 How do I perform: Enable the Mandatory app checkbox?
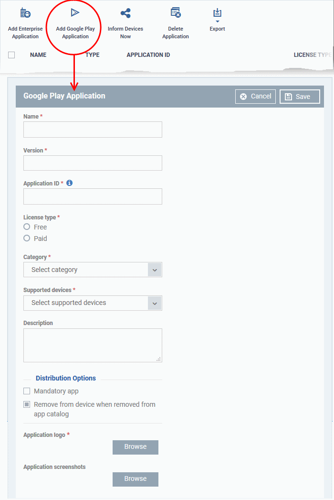[26, 391]
